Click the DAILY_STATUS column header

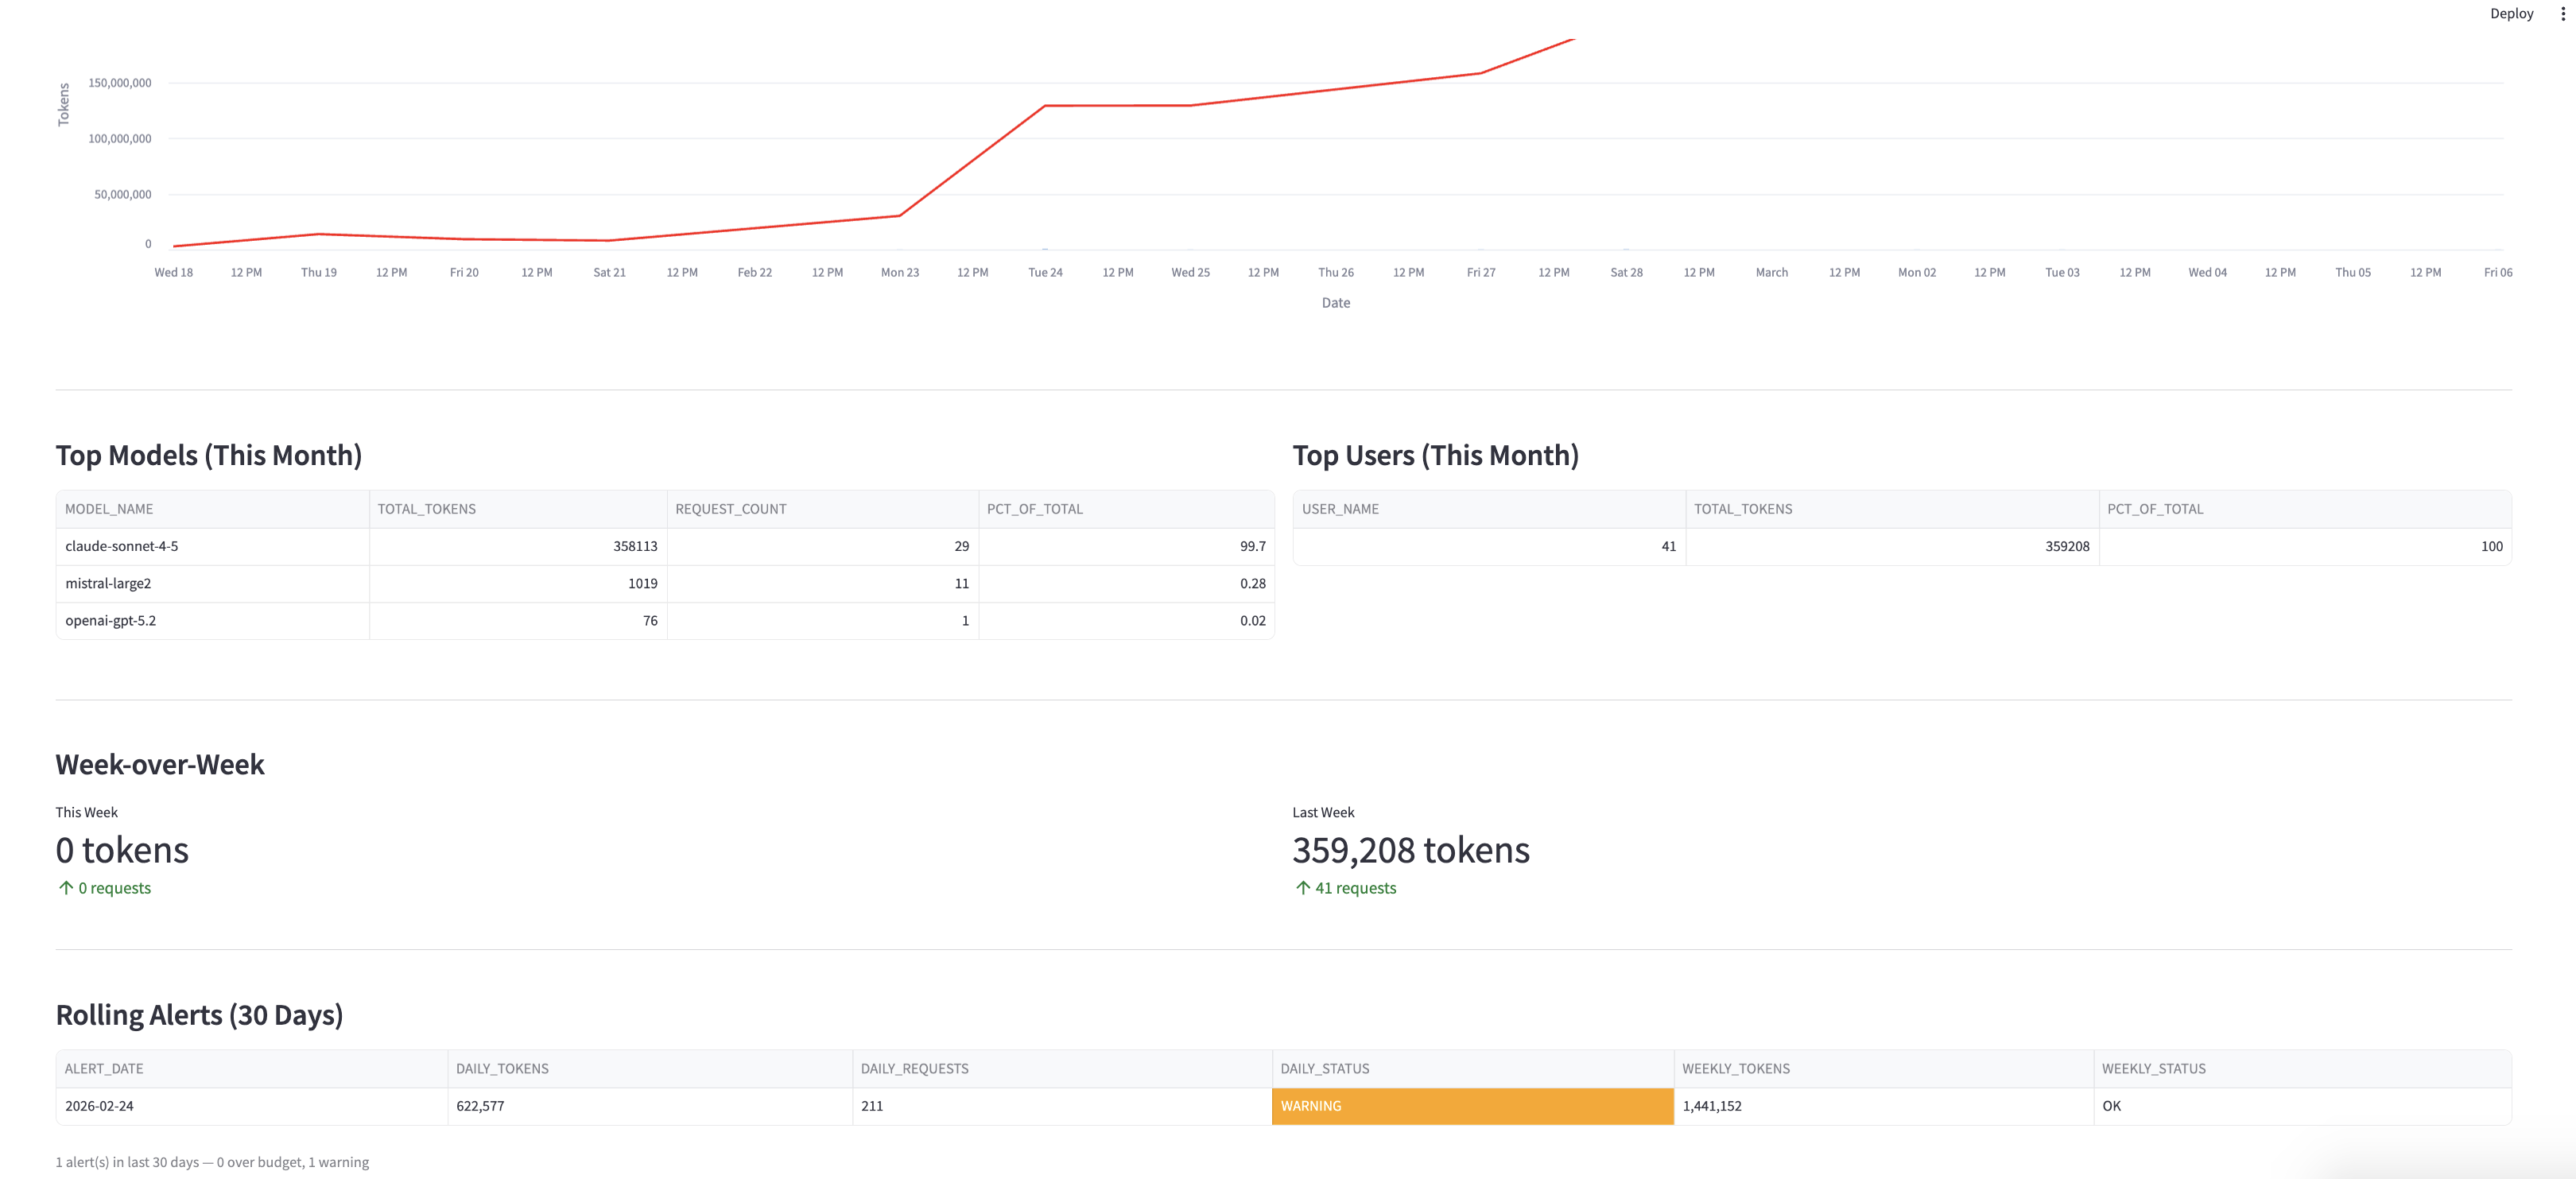click(1324, 1069)
